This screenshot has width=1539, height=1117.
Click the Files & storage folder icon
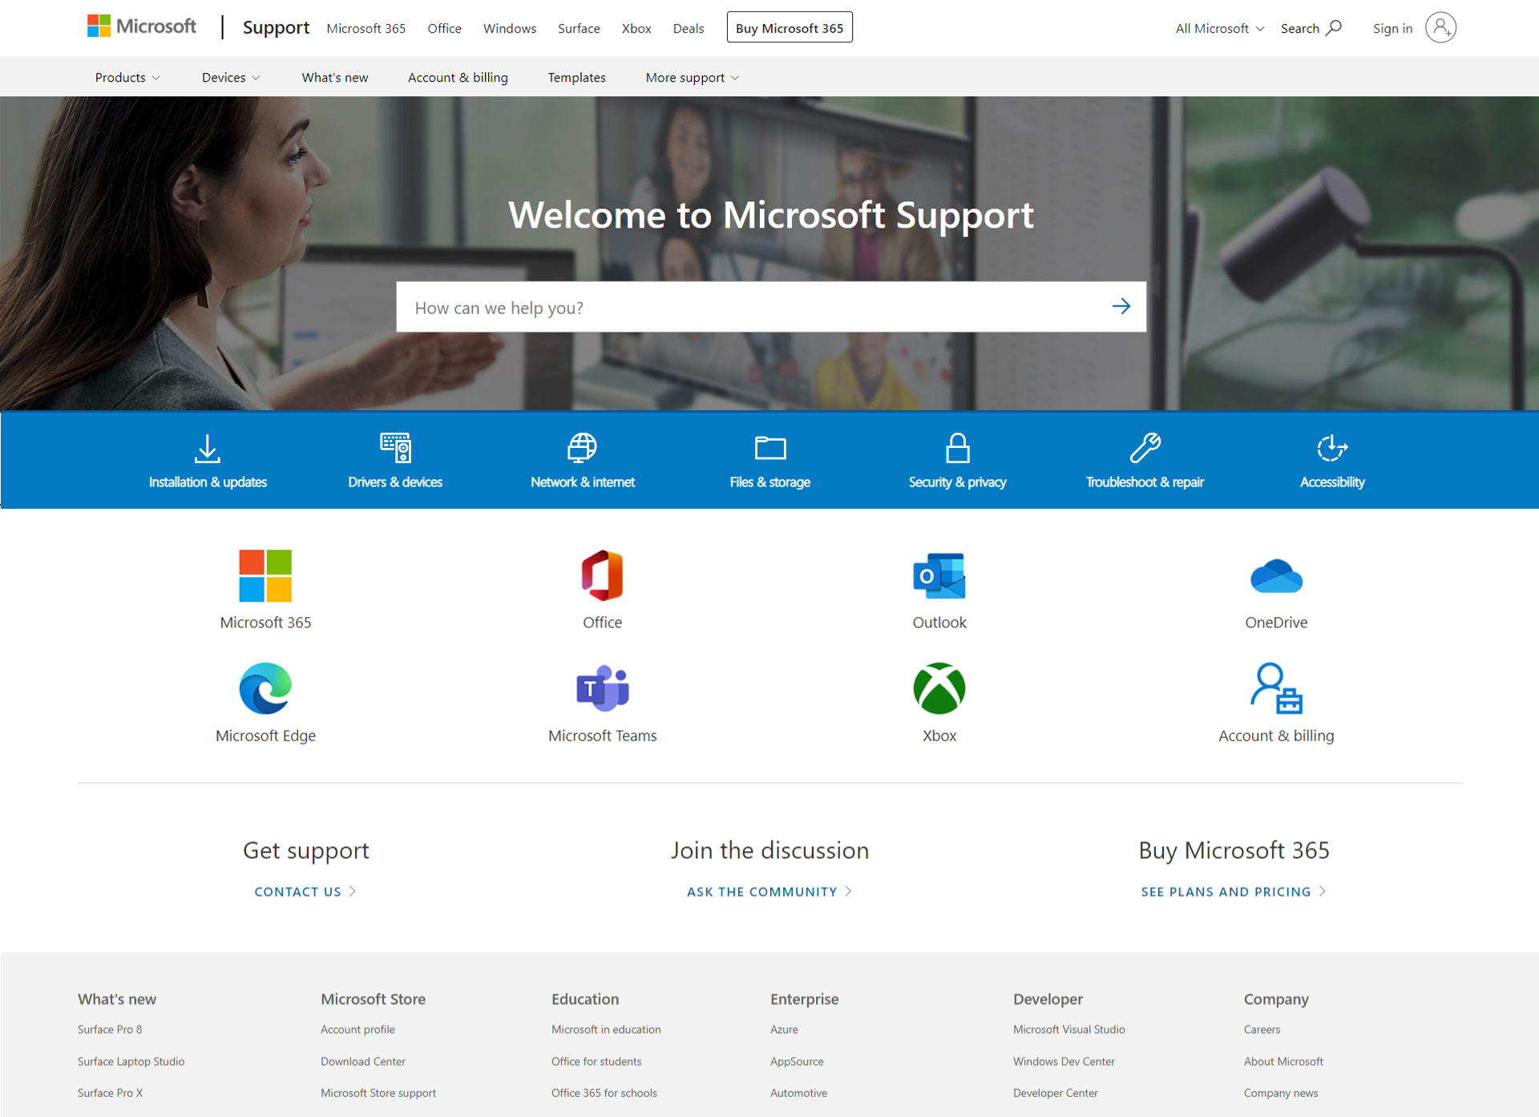(x=769, y=448)
